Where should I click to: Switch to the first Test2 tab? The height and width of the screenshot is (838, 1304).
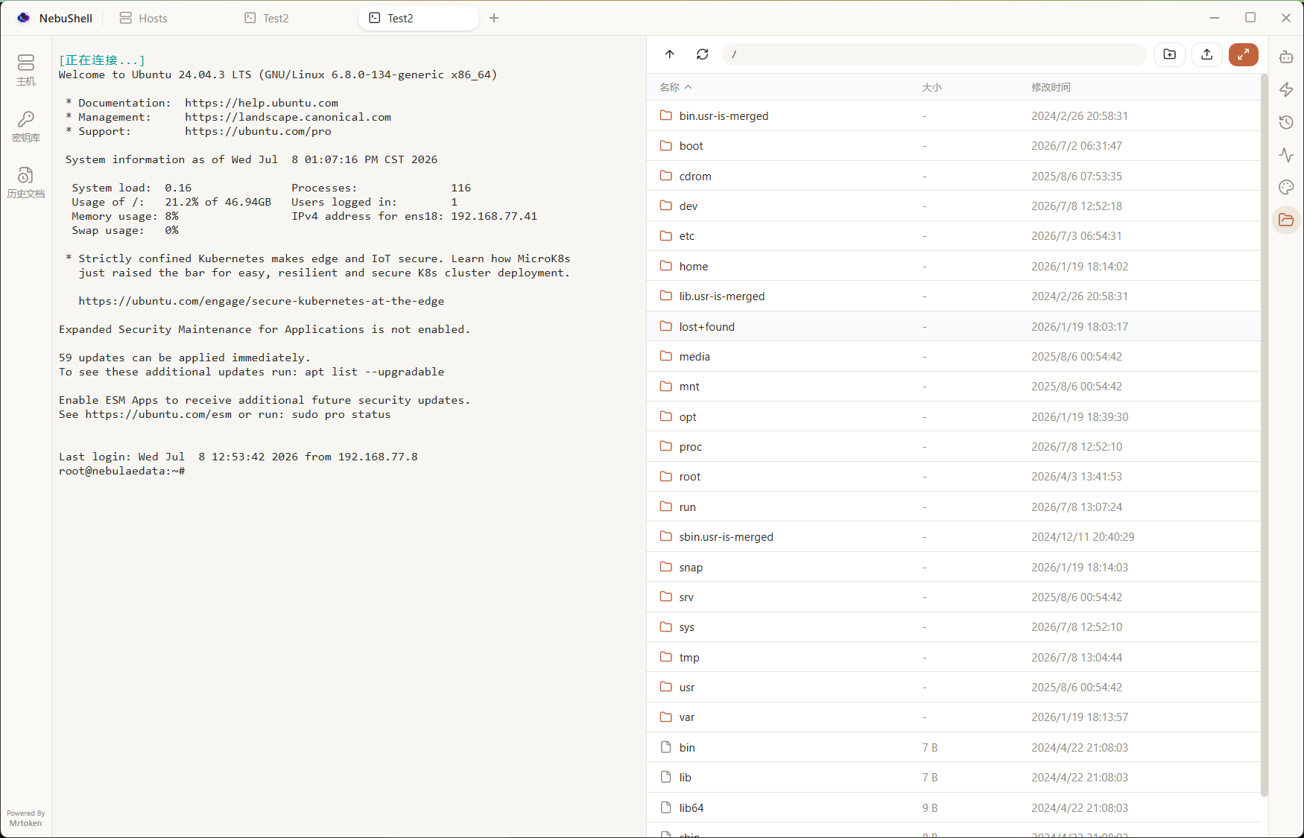pyautogui.click(x=267, y=18)
